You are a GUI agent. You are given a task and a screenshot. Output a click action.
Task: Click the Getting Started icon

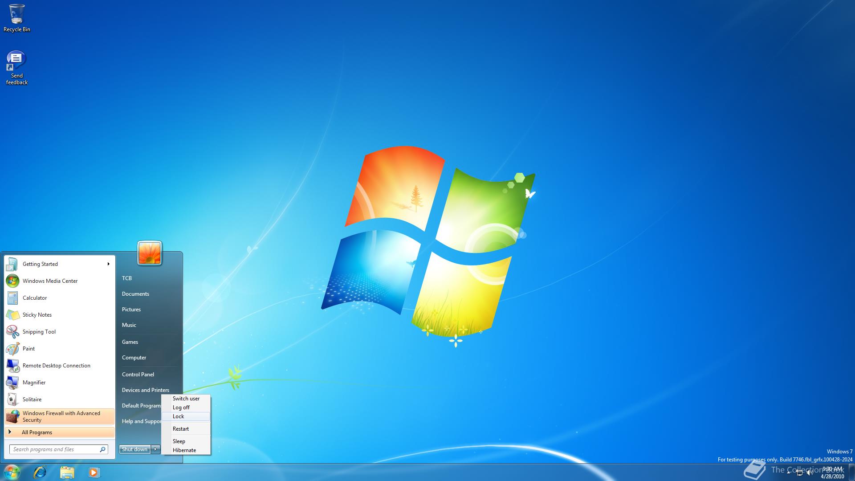point(12,264)
